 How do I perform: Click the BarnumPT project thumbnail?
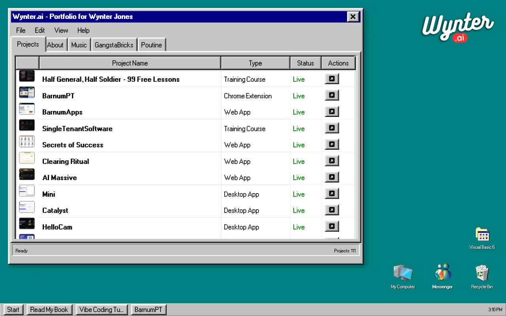point(27,92)
